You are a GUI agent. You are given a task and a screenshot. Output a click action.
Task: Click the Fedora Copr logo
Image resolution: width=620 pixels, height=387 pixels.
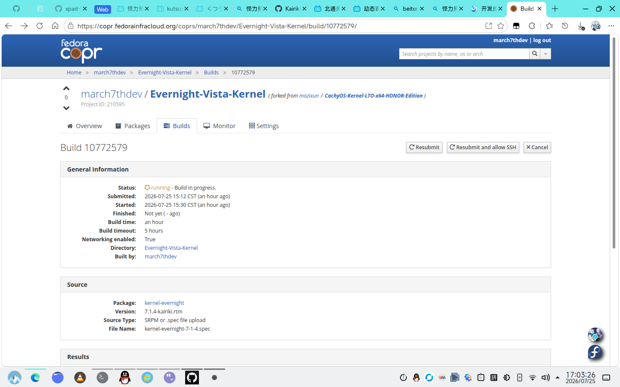tap(81, 51)
